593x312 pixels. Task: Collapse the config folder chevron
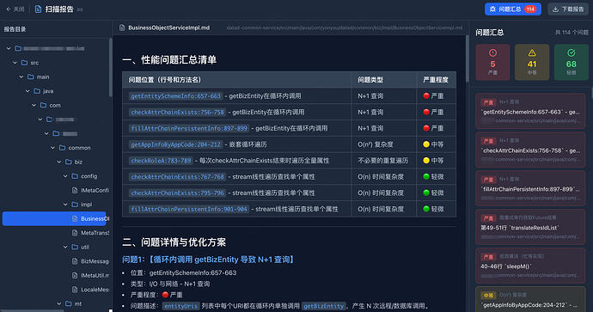[x=65, y=176]
